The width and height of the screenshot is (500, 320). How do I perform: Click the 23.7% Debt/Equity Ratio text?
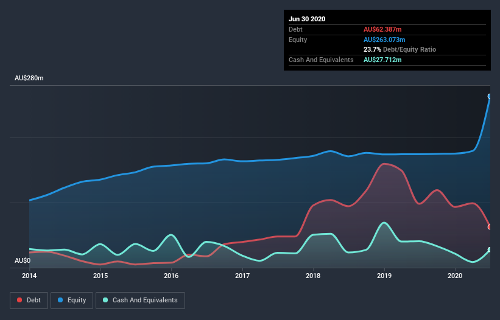[x=400, y=49]
